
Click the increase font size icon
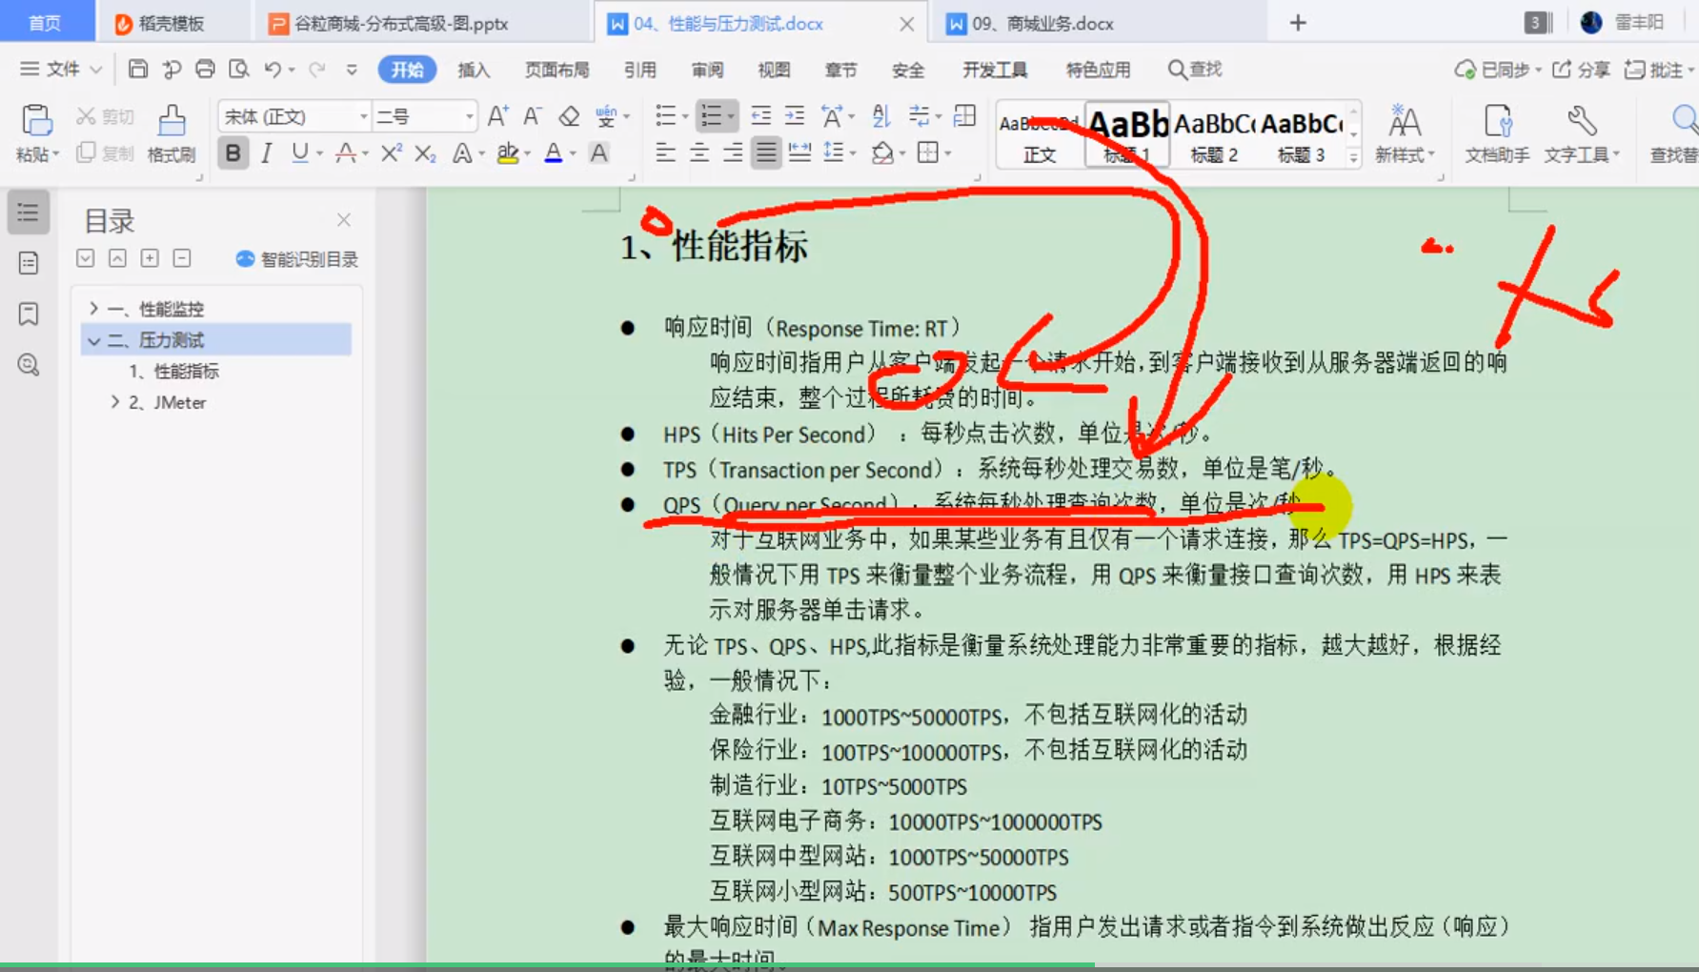click(x=497, y=116)
